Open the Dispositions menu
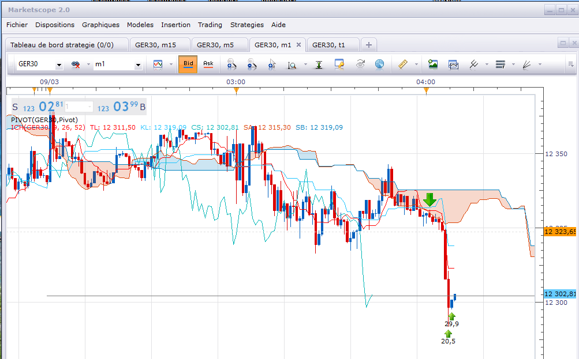 click(55, 25)
